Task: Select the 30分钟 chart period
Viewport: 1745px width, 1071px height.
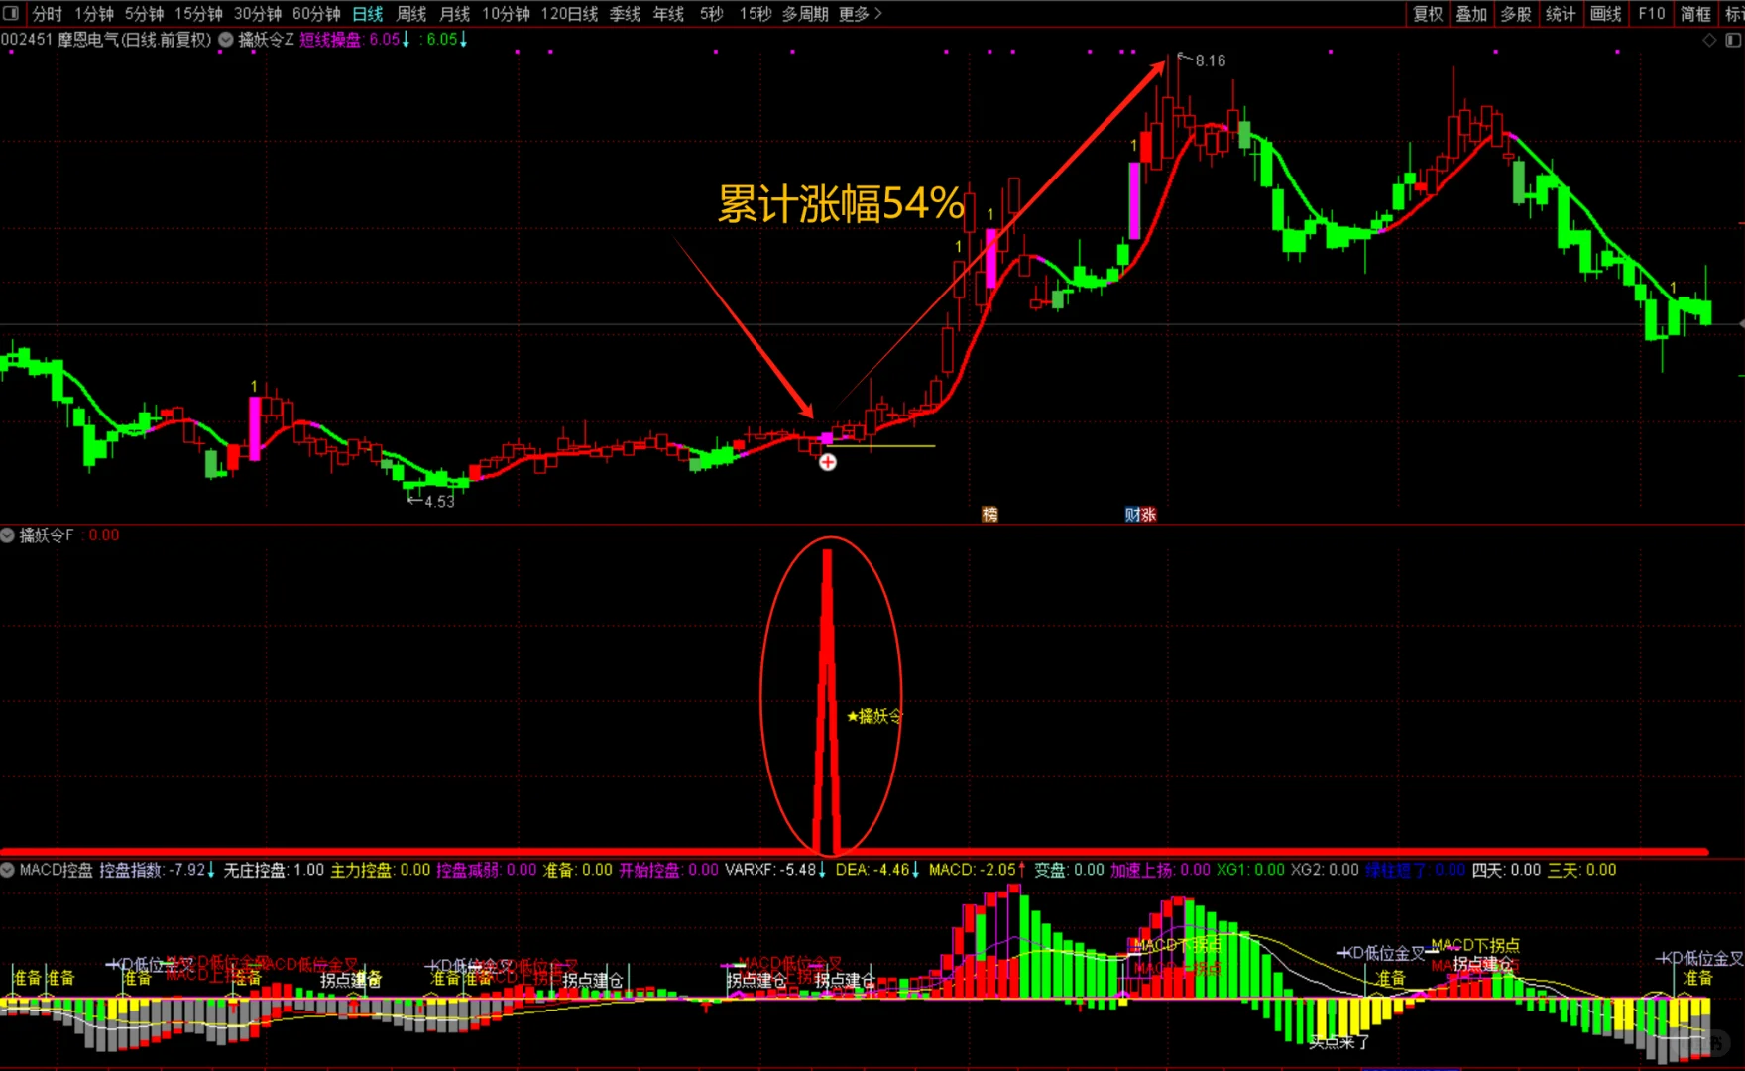Action: (x=258, y=14)
